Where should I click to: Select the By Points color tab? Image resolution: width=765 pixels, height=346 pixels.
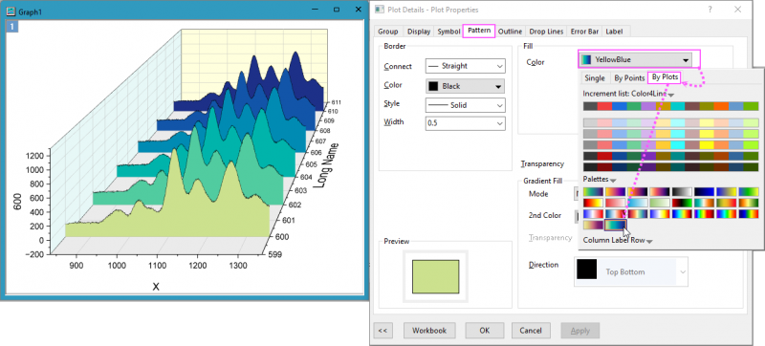pyautogui.click(x=629, y=78)
